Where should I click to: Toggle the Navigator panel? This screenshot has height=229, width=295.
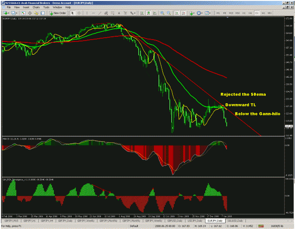pos(36,13)
